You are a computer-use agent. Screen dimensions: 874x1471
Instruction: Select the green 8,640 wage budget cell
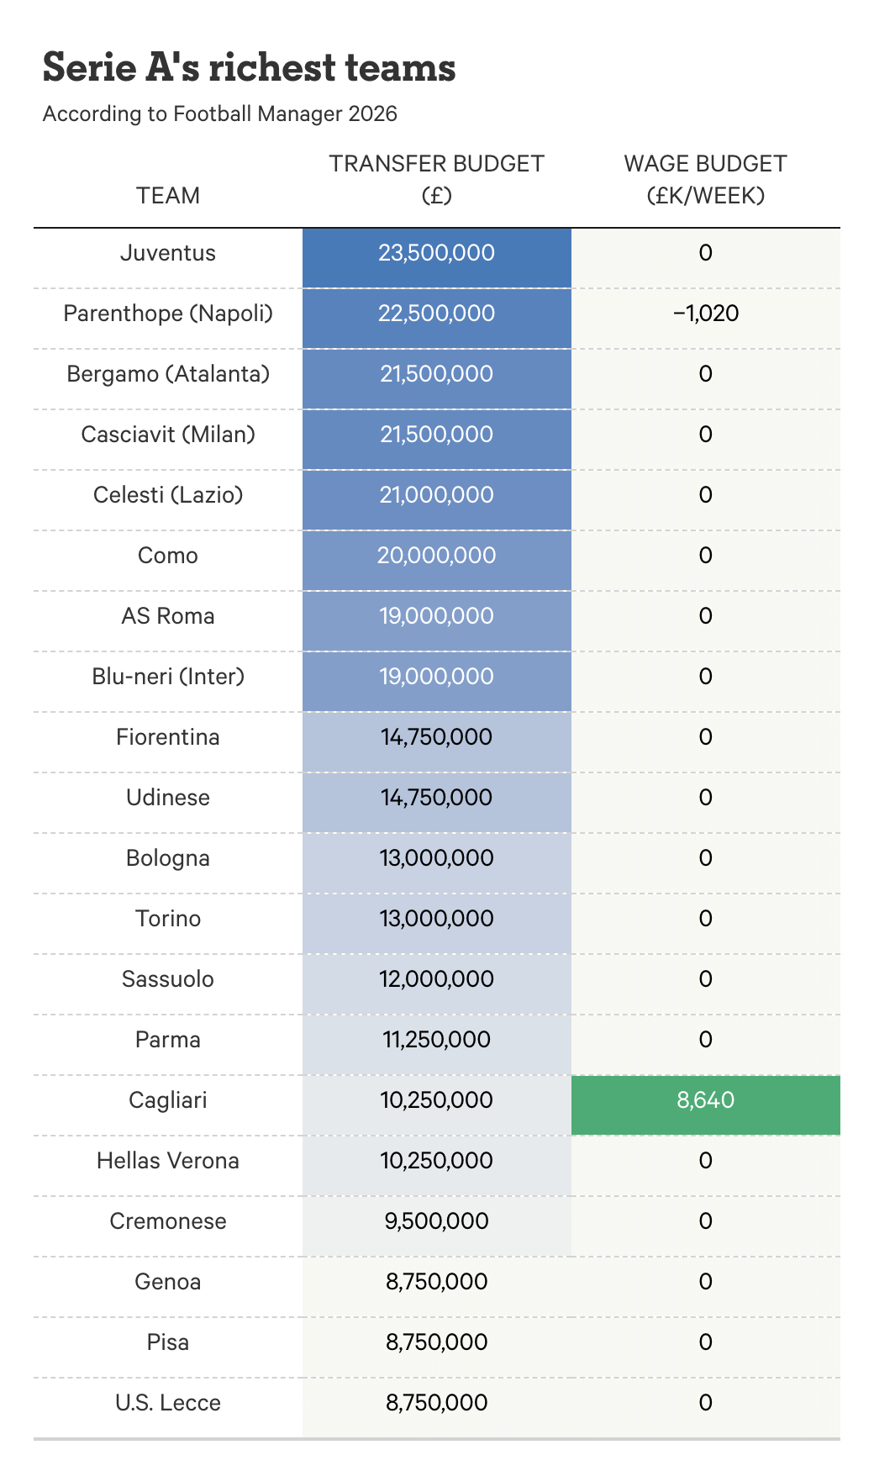705,1100
